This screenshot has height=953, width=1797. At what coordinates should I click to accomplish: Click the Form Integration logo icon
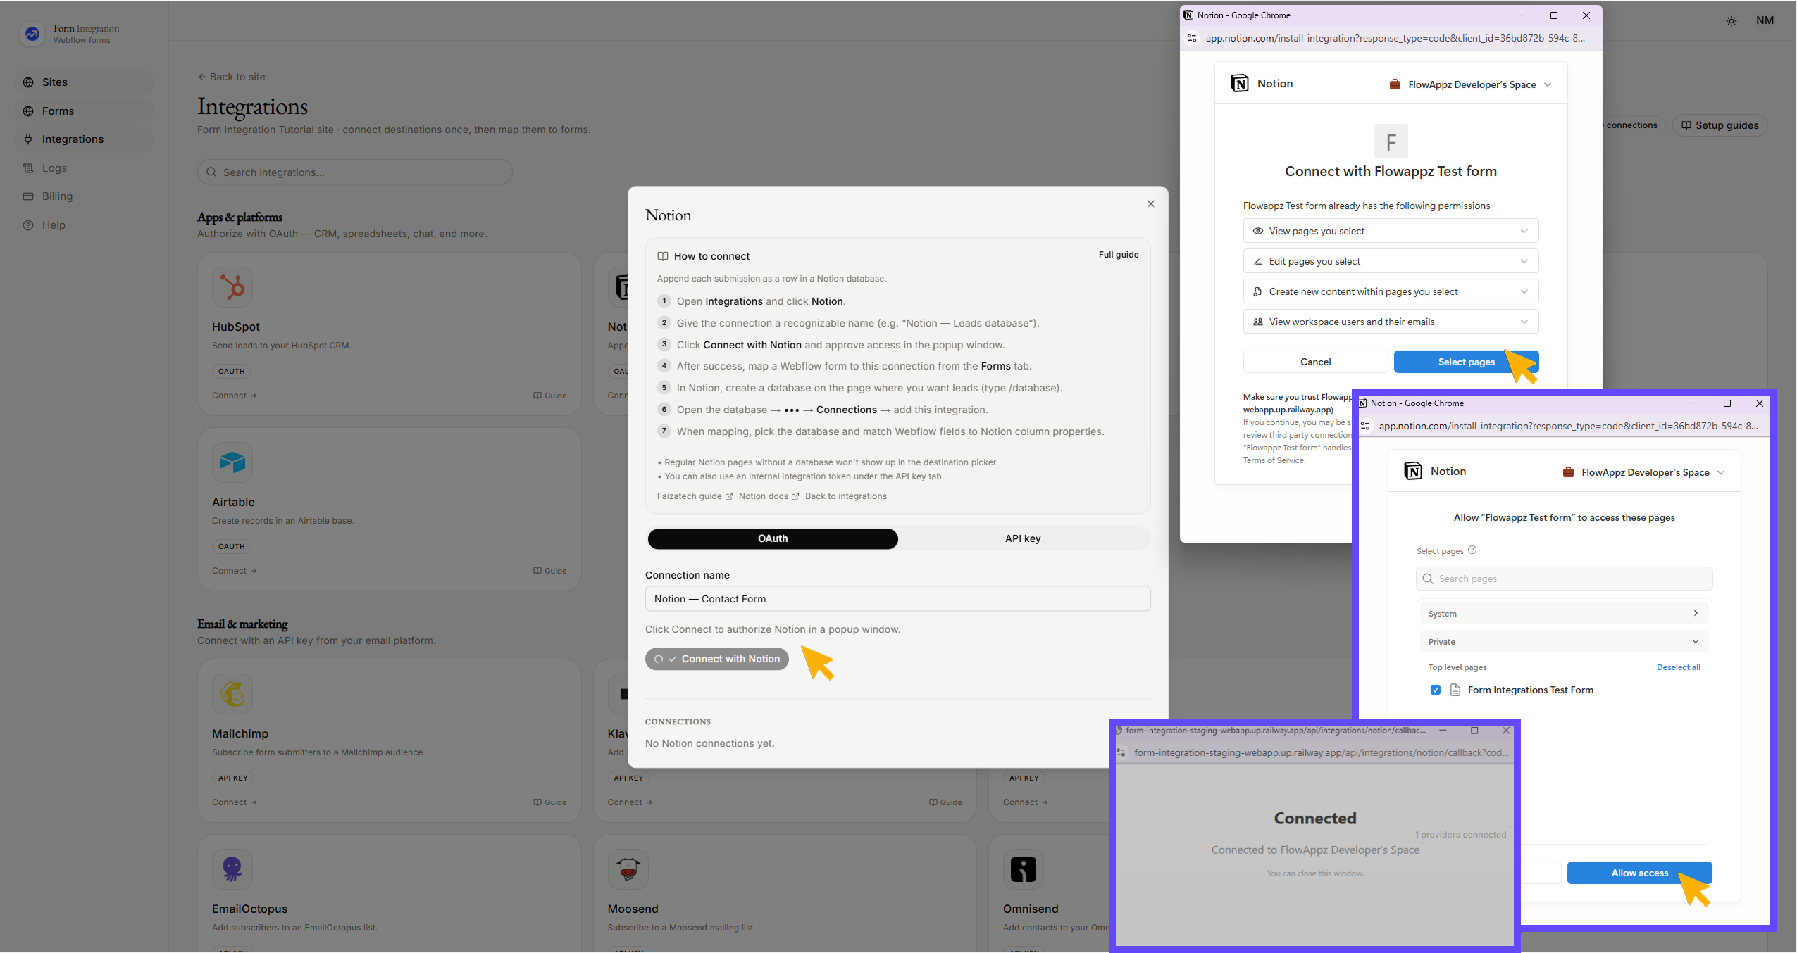(x=32, y=33)
